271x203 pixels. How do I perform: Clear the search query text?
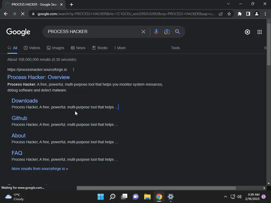point(143,32)
